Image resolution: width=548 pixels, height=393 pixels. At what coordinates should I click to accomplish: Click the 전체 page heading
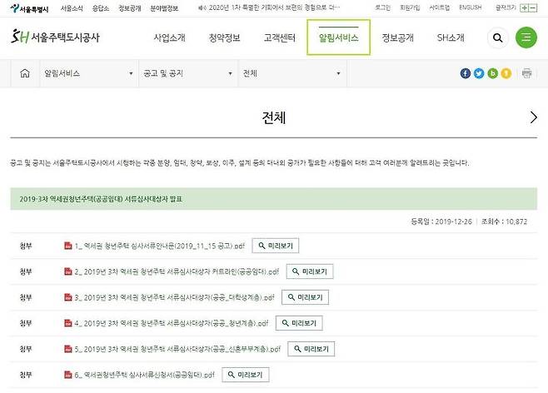pos(274,117)
